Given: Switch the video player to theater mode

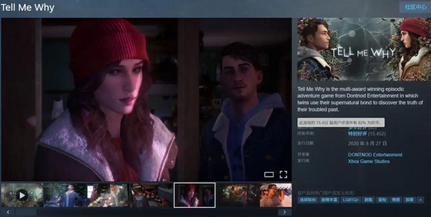Looking at the screenshot, I should click(269, 174).
